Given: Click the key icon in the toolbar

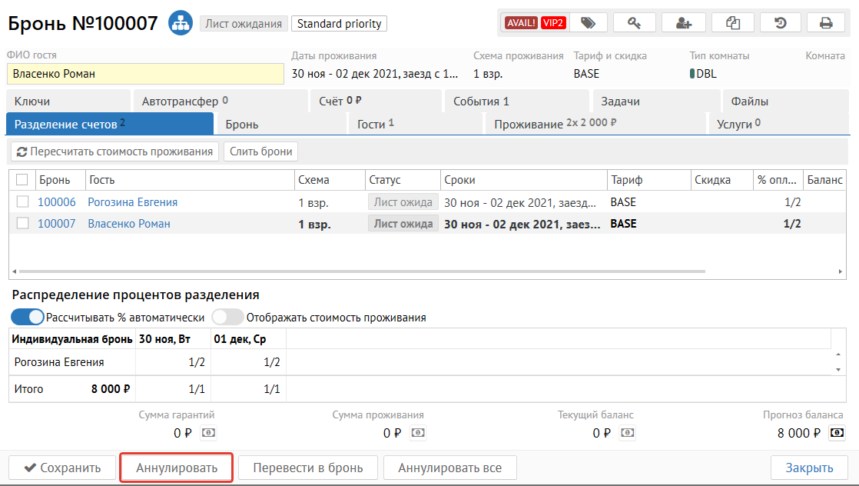Looking at the screenshot, I should tap(634, 23).
